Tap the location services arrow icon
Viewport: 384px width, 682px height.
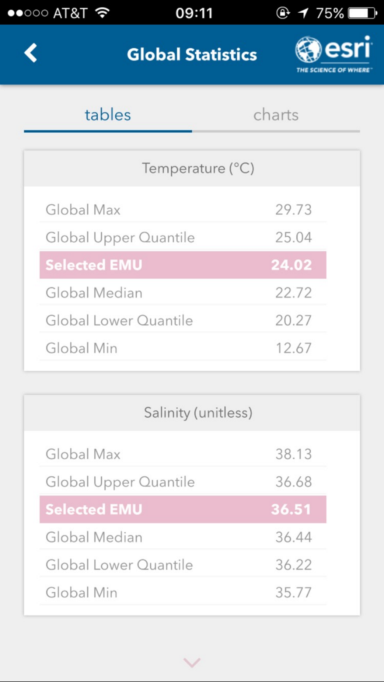coord(303,13)
